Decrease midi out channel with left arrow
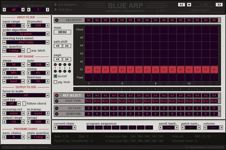Screen dimensions: 226x150 tap(29, 9)
